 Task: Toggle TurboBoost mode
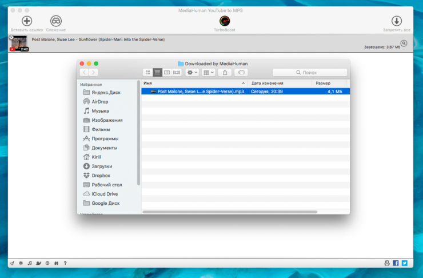(225, 21)
